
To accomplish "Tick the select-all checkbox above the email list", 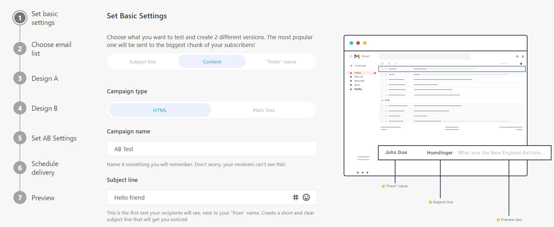I will [x=382, y=63].
